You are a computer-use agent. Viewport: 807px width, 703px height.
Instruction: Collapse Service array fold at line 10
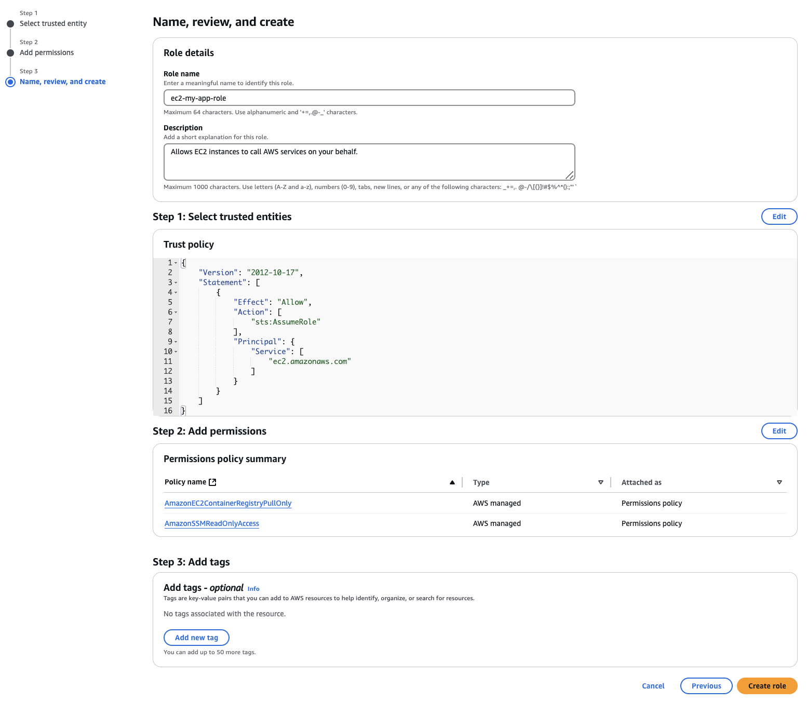pos(176,352)
